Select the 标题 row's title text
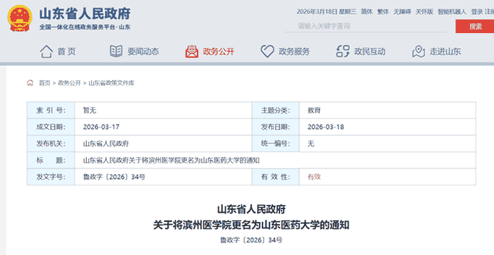This screenshot has height=255, width=494. click(x=171, y=161)
